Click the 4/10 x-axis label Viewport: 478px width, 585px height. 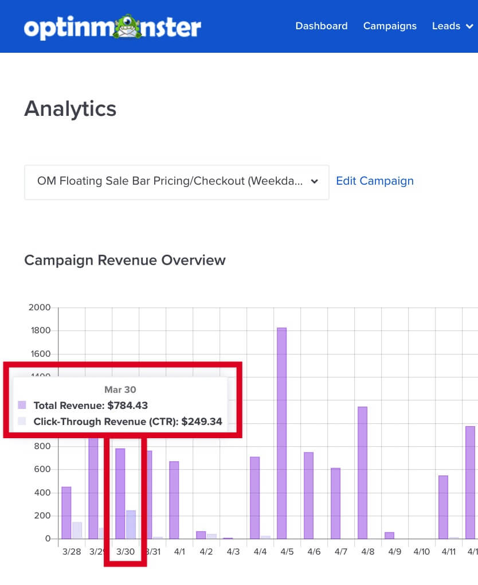point(422,551)
